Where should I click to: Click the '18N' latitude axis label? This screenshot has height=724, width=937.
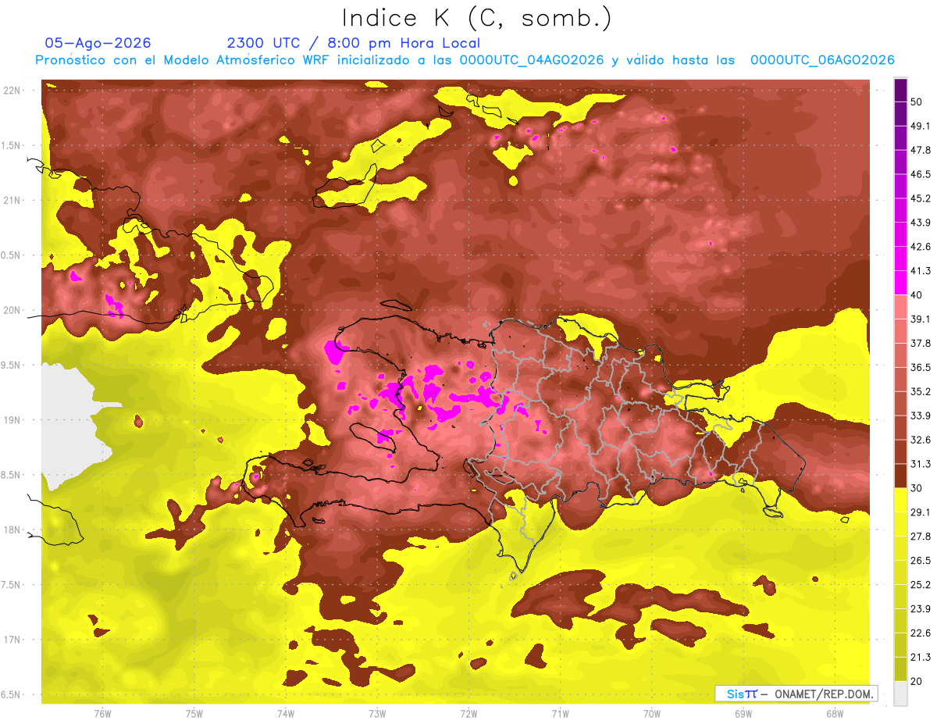[x=13, y=530]
